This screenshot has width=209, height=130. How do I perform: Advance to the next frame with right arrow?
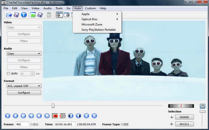31,116
